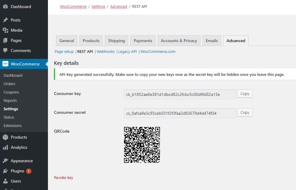Go to WooCommerce Dashboard submenu item
296x190 pixels.
pos(13,75)
